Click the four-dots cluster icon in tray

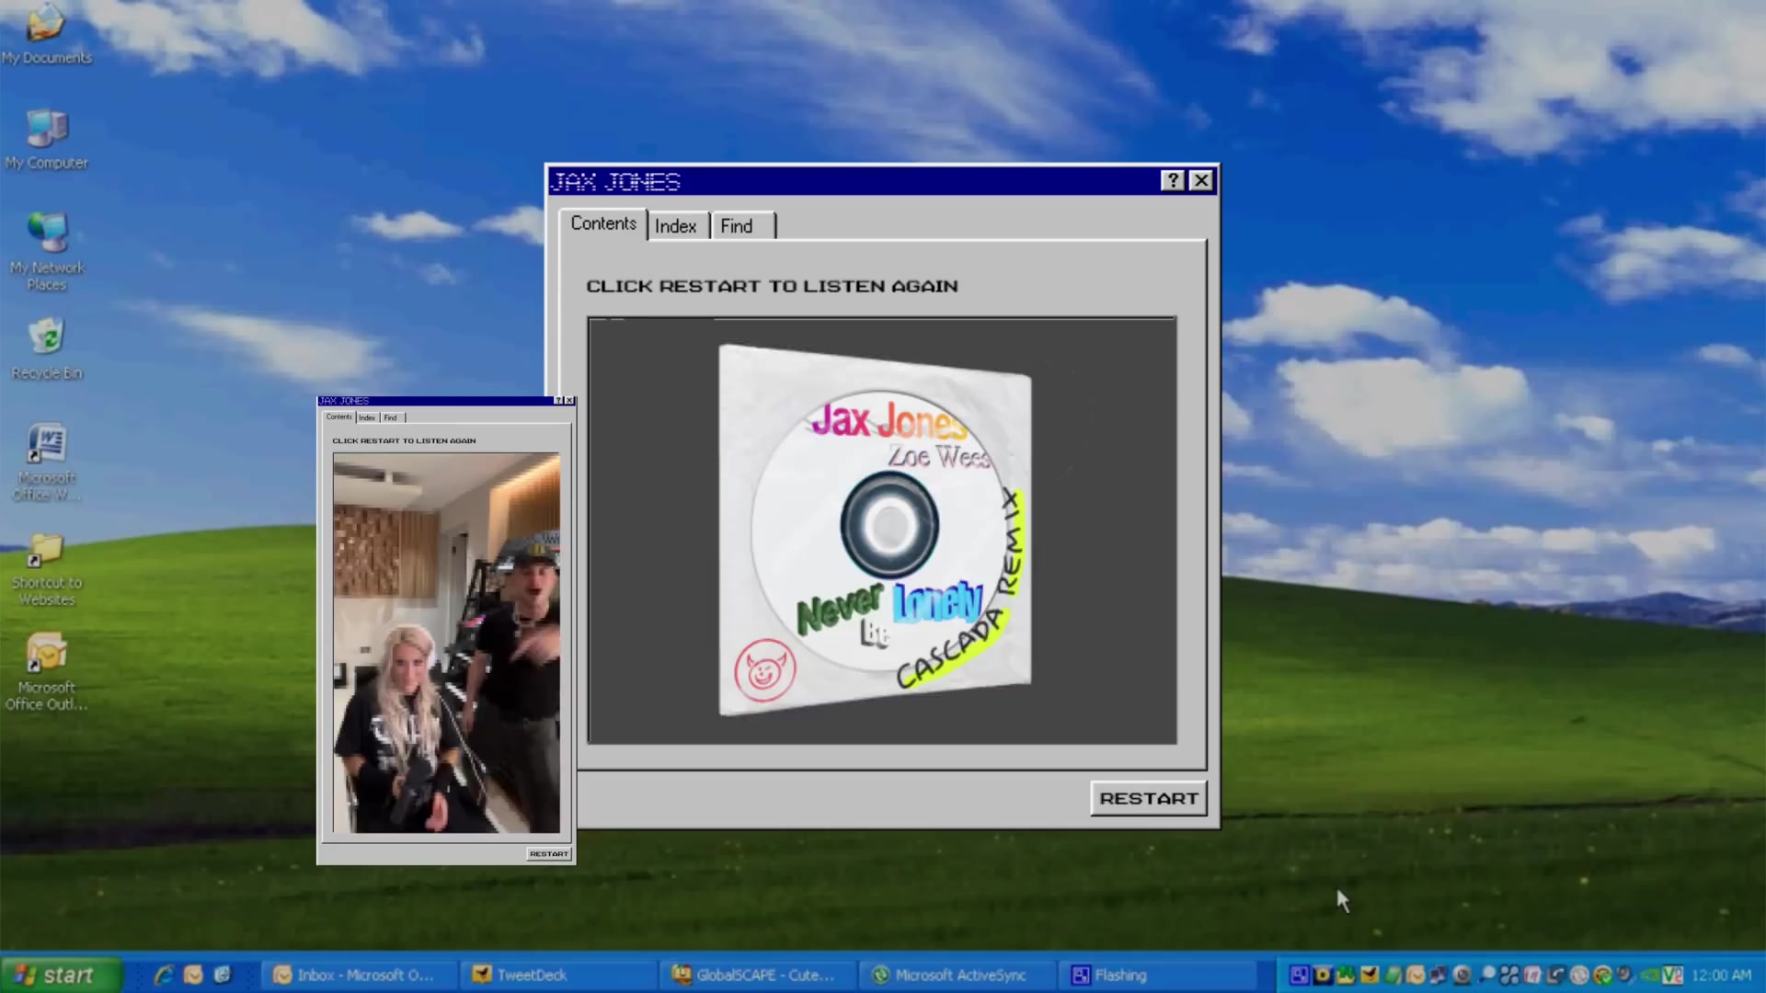(1509, 975)
